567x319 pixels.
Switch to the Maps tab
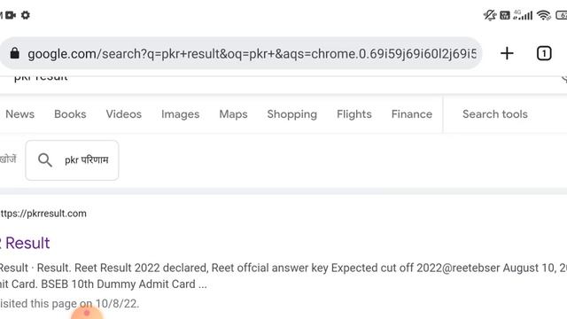(x=233, y=114)
